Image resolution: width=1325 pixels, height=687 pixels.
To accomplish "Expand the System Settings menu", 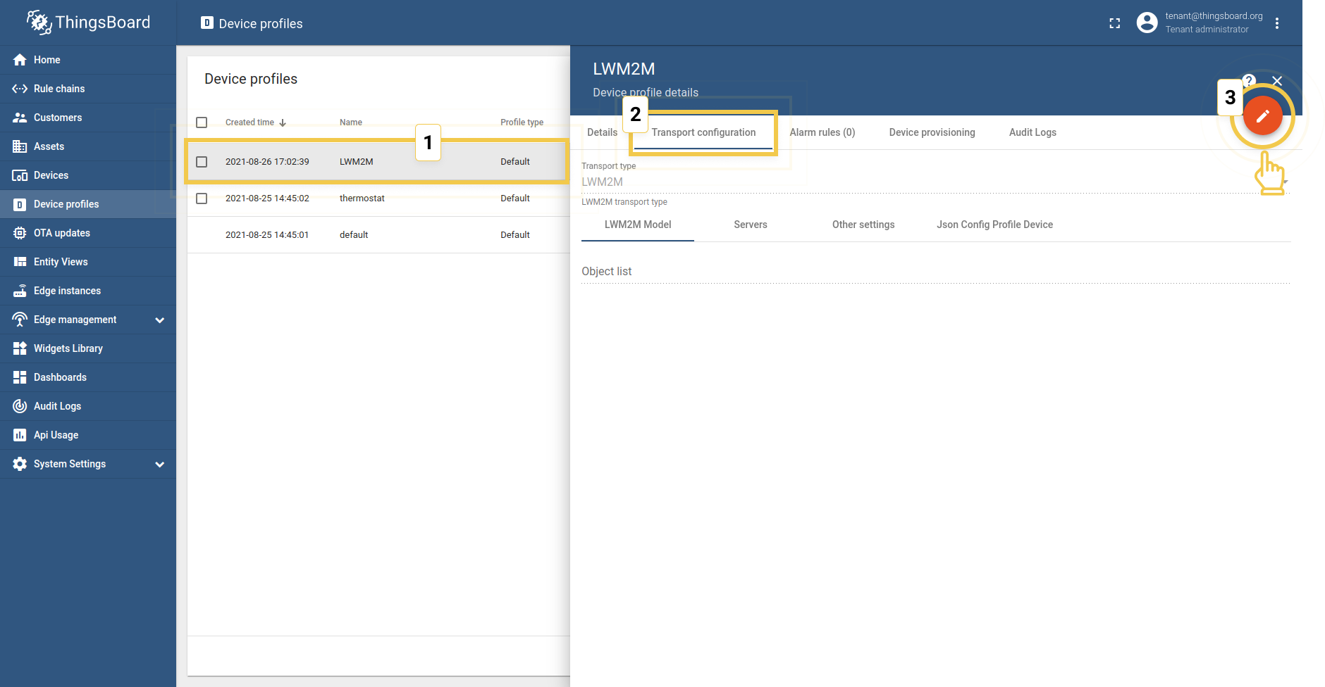I will click(159, 465).
